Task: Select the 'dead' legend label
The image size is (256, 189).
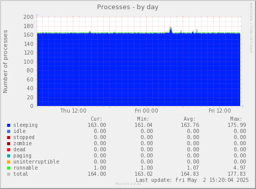Action: [19, 149]
